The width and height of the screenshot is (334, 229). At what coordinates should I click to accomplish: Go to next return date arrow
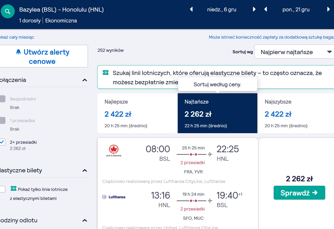(x=328, y=10)
